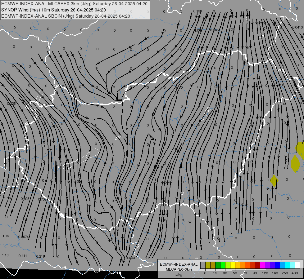304x279 pixels.
Task: Click the legend tick label 400
Action: (x=295, y=273)
